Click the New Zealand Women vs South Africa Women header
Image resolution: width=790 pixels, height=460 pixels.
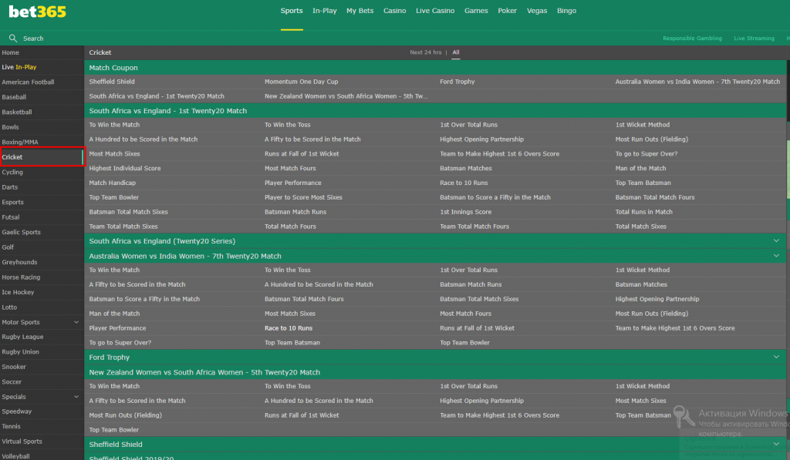click(x=435, y=372)
